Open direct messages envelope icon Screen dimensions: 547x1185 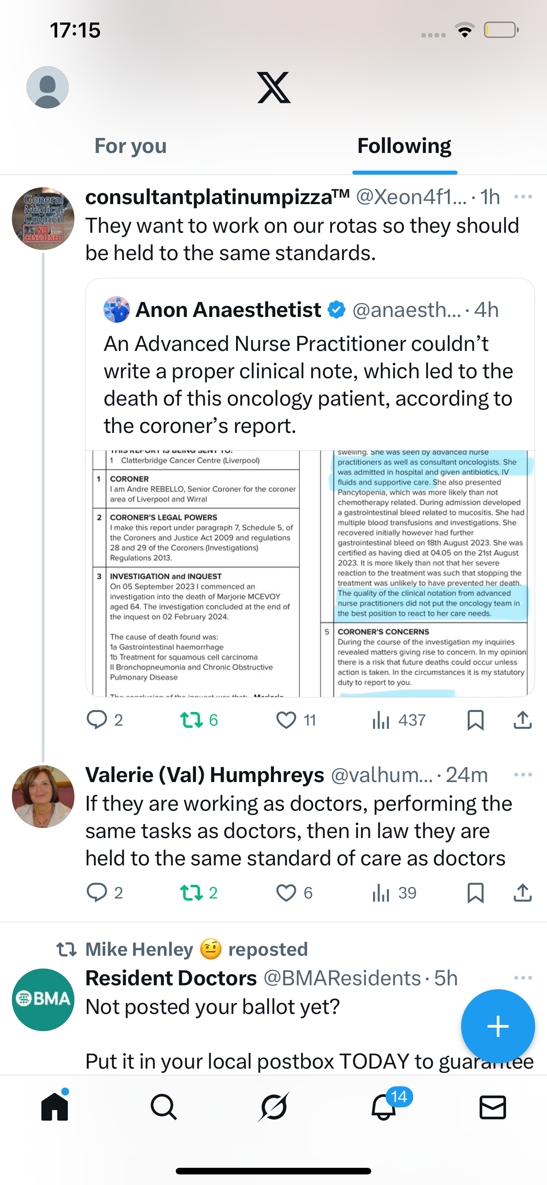pos(493,1107)
